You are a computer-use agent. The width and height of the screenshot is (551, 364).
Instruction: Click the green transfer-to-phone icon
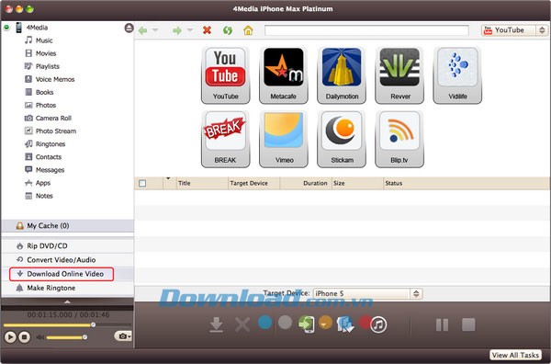coord(306,324)
